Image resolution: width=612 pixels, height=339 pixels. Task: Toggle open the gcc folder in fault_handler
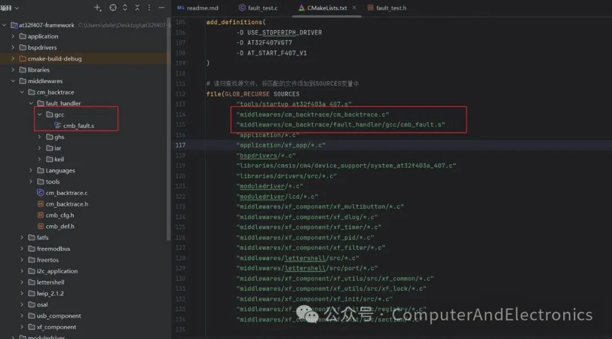[x=40, y=114]
